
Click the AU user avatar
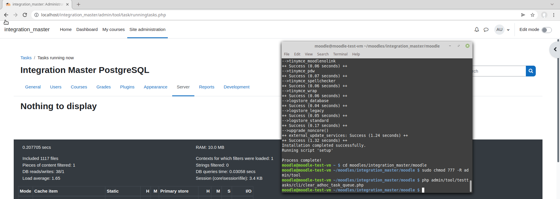point(499,29)
